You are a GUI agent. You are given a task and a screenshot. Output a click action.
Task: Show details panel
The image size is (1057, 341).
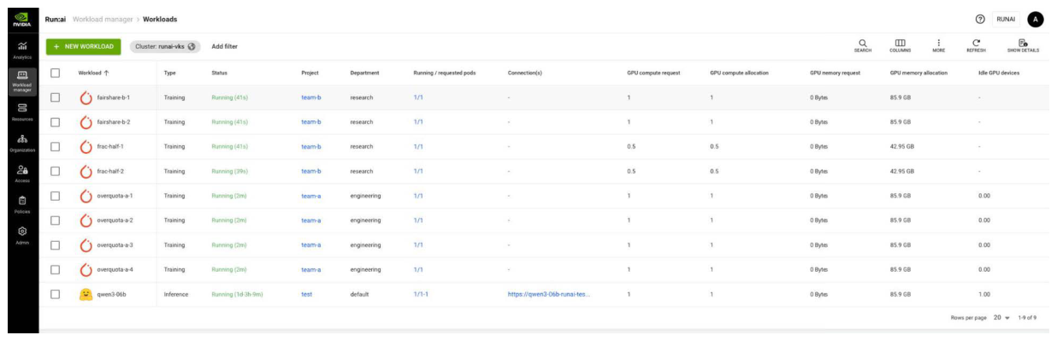(1022, 45)
